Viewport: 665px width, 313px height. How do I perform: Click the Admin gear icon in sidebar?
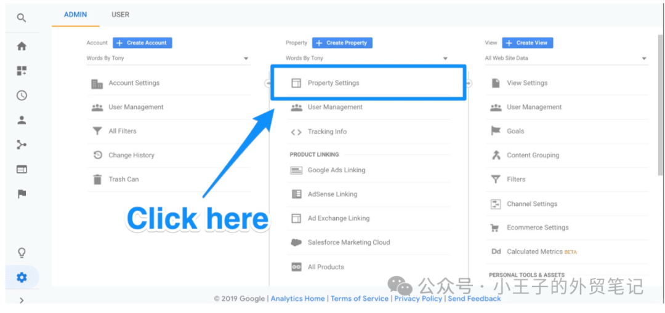(x=21, y=277)
